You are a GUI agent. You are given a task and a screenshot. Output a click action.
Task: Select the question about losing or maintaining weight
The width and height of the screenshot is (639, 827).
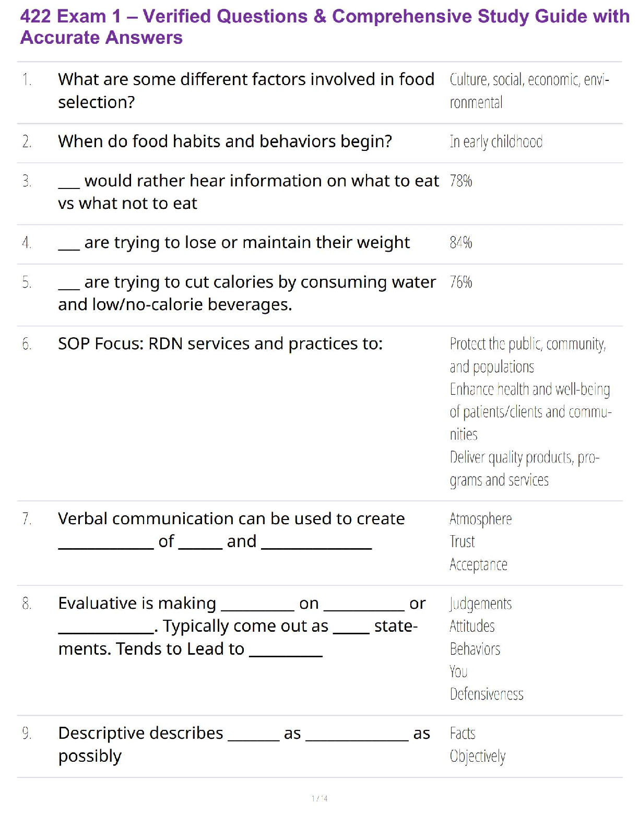(x=234, y=243)
